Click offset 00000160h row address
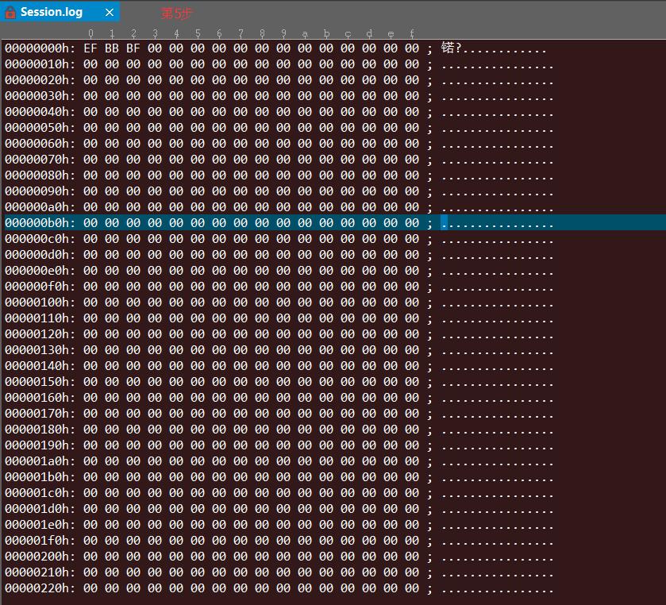 coord(40,398)
